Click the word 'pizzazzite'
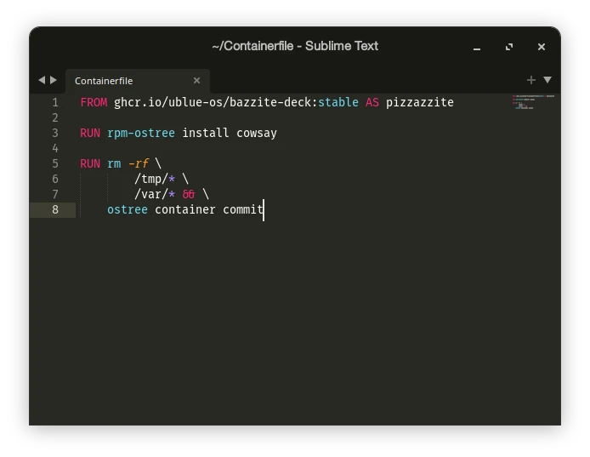Viewport: 590px width, 457px height. point(420,102)
